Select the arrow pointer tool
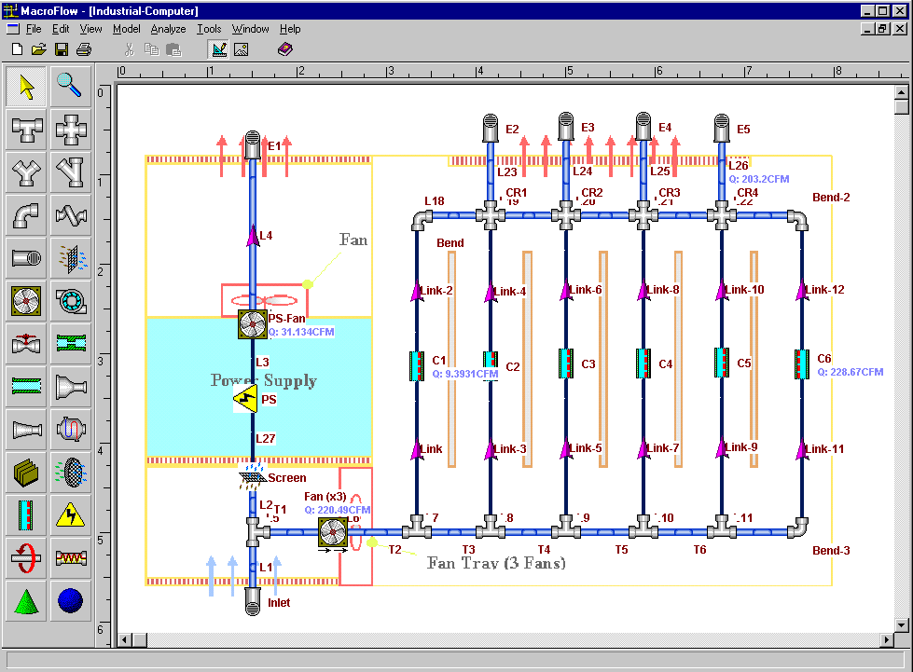The height and width of the screenshot is (672, 913). (x=27, y=87)
